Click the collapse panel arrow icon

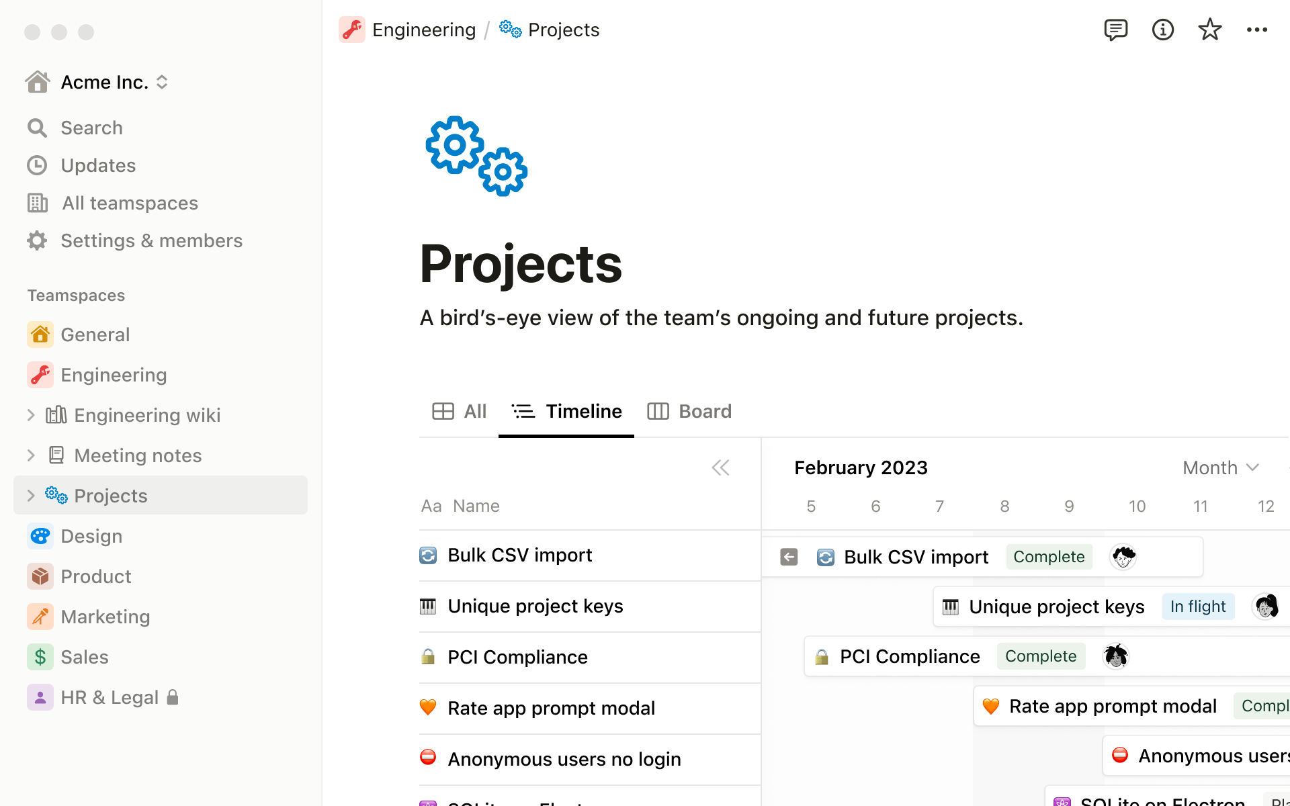click(720, 467)
